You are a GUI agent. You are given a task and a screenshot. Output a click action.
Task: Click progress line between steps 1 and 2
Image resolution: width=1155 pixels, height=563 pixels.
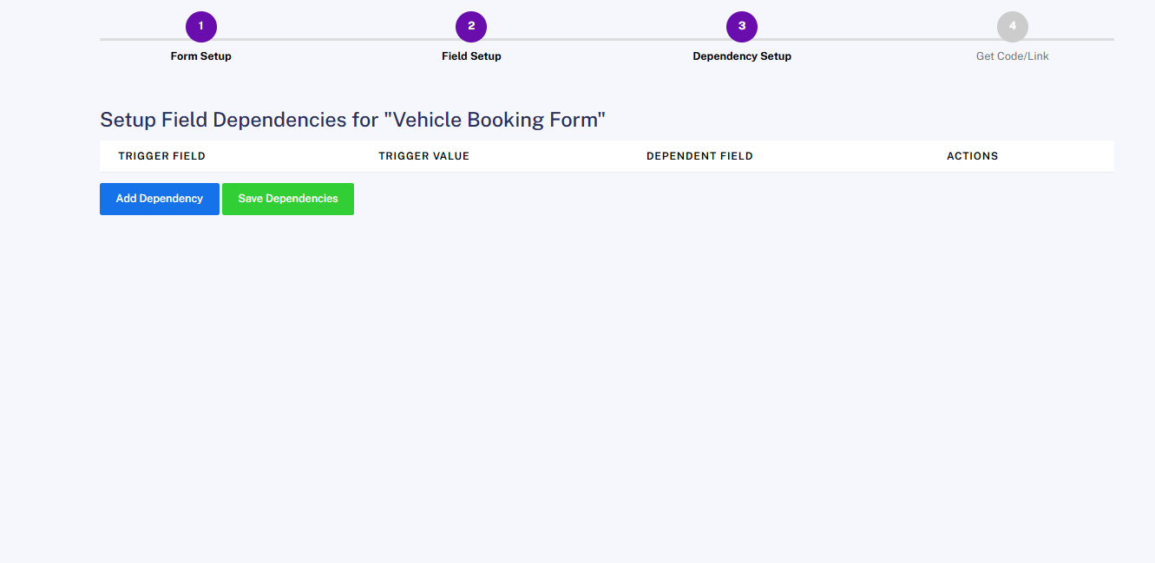(x=336, y=39)
